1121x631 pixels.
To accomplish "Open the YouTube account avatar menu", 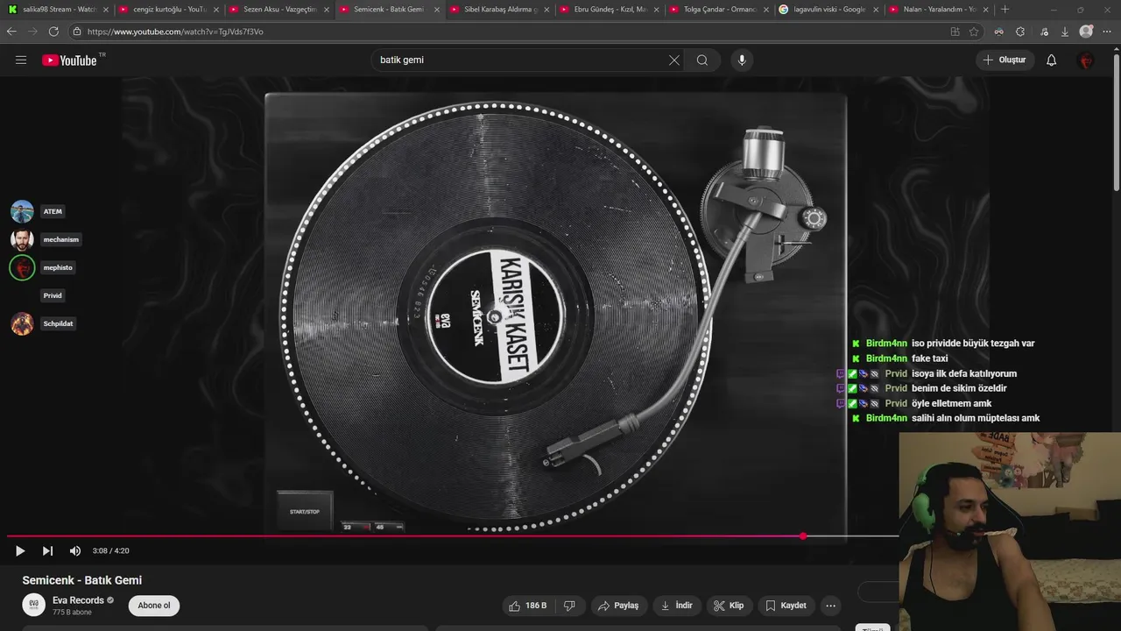I will point(1086,60).
